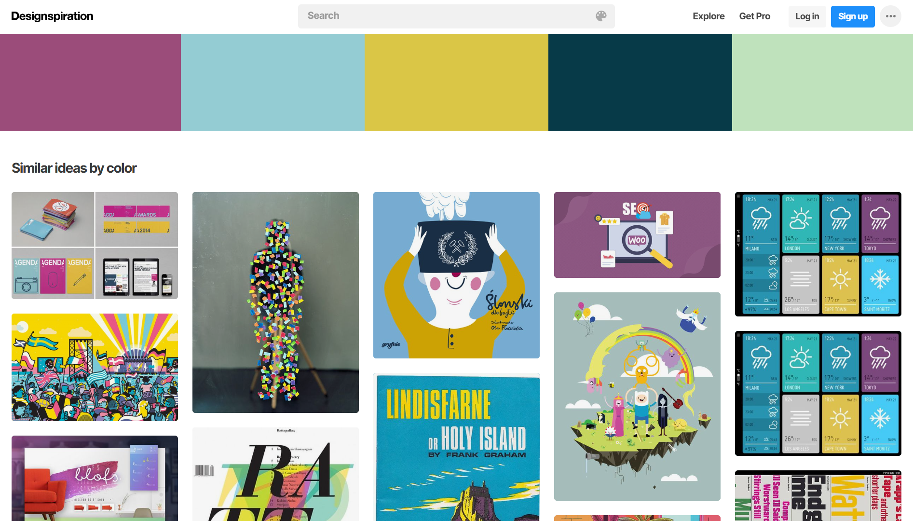913x521 pixels.
Task: Select the pale green color swatch
Action: click(822, 82)
